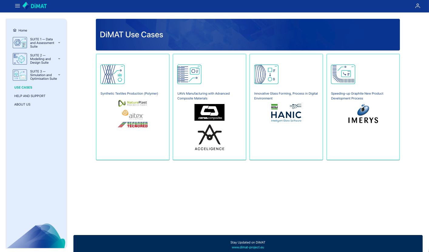Click the NaturePlast logo
429x252 pixels.
(x=133, y=103)
